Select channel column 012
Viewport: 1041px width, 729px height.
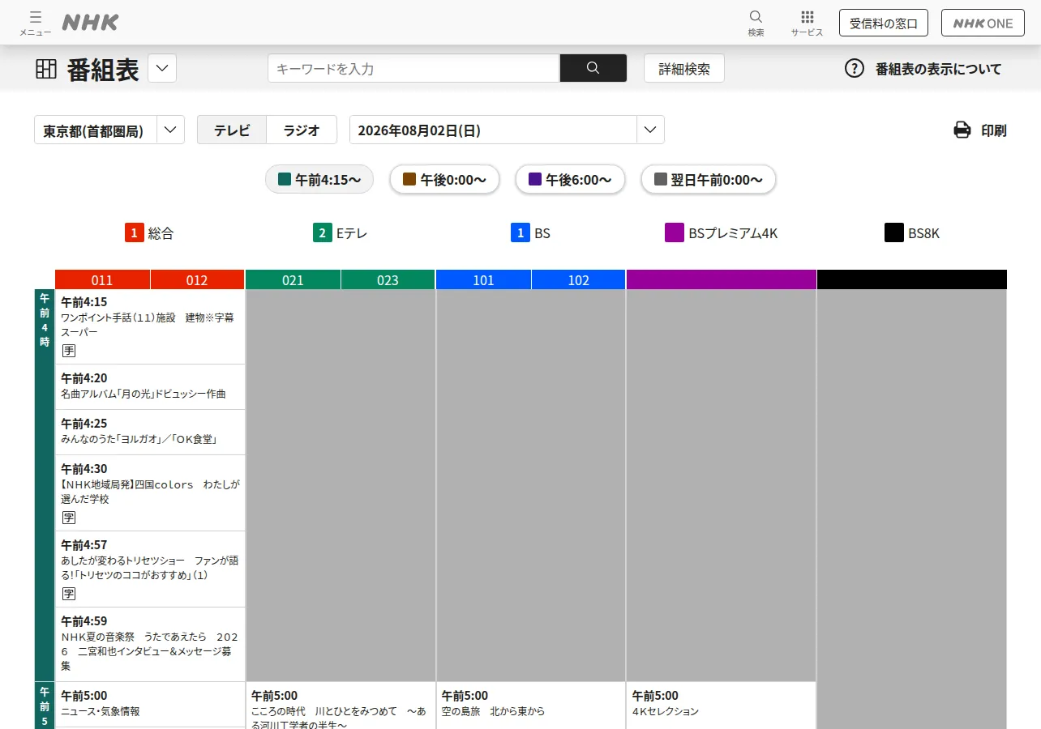coord(197,279)
